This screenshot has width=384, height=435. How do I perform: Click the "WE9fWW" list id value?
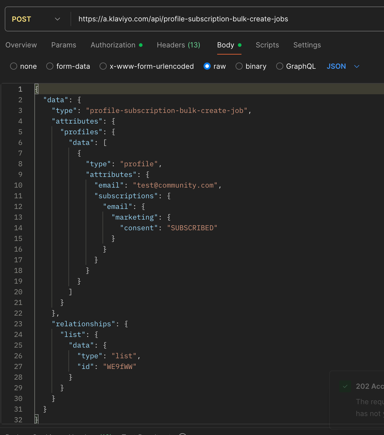120,367
